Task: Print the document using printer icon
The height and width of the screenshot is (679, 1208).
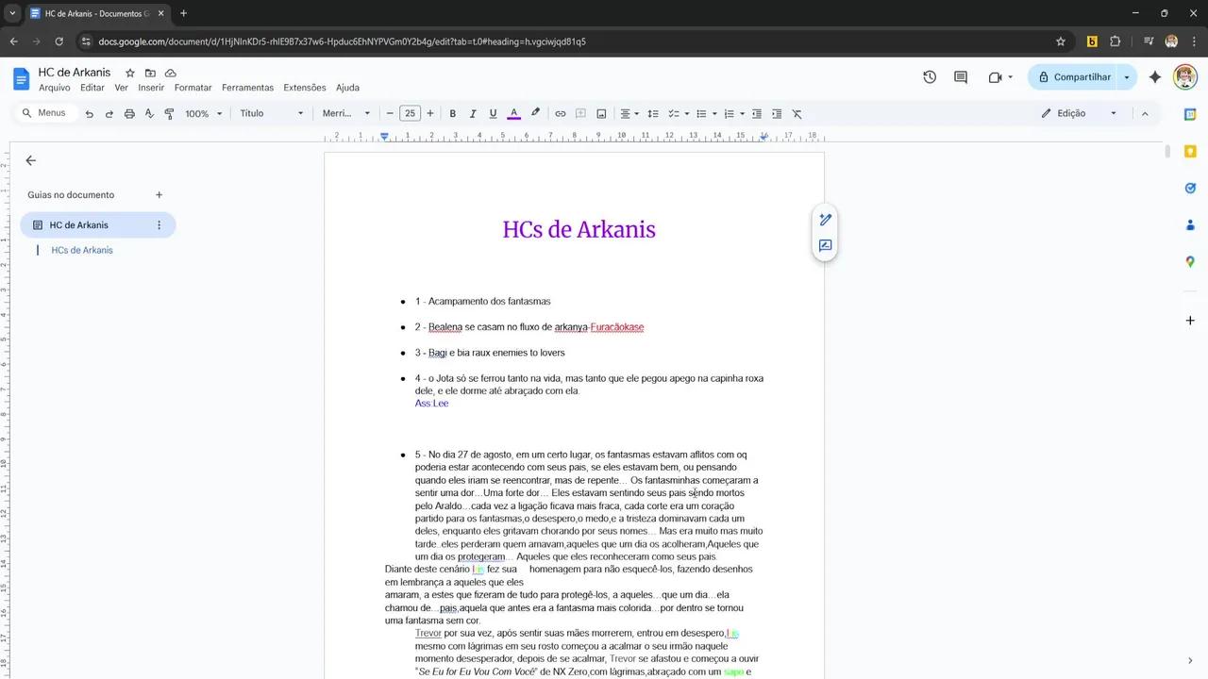Action: point(129,114)
